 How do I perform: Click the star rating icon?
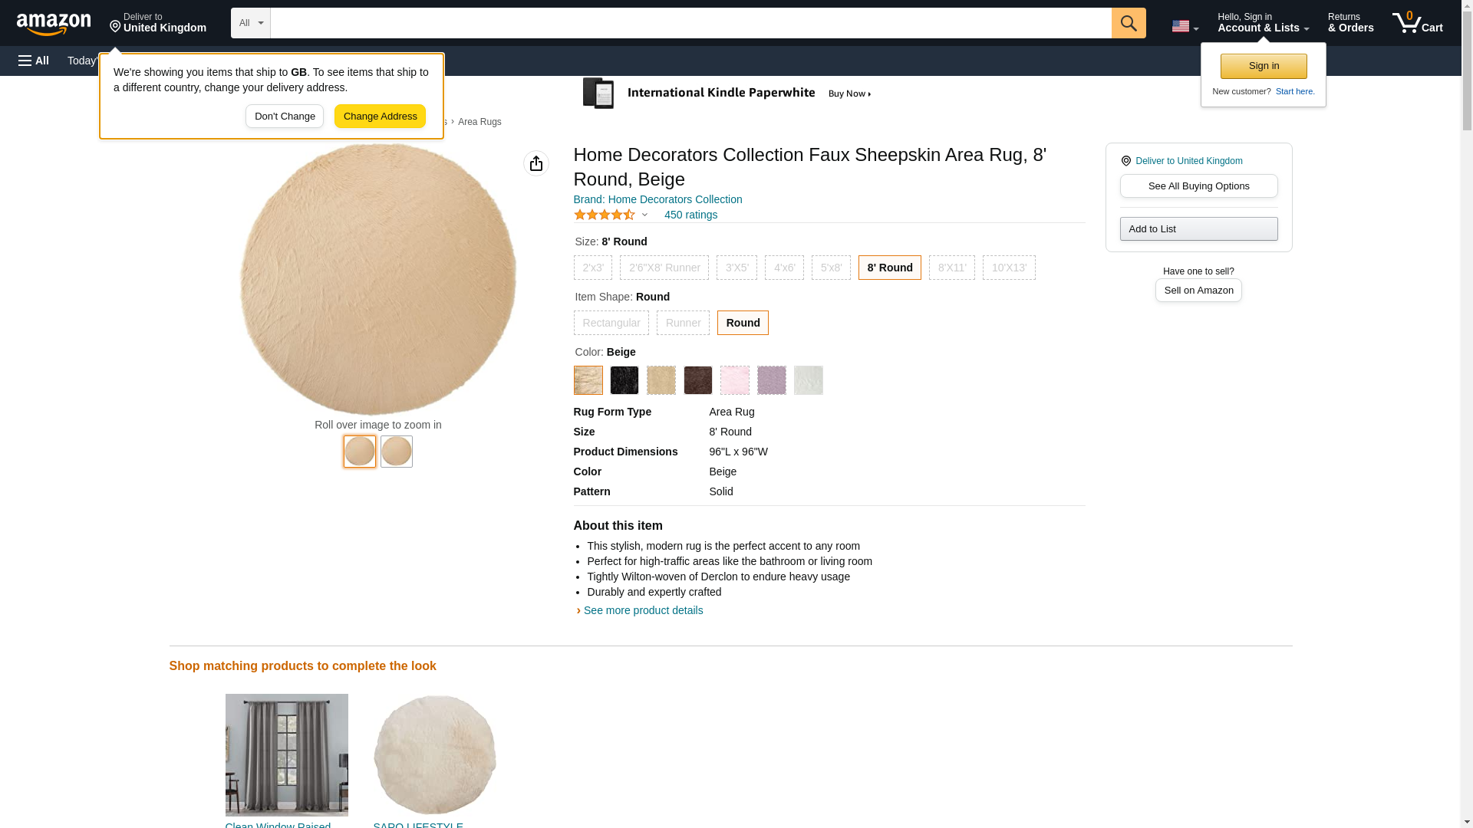605,215
